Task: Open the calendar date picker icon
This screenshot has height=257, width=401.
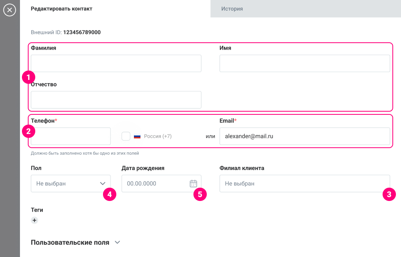Action: point(193,183)
